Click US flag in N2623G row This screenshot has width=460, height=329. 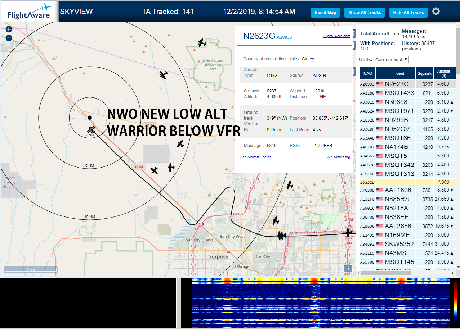click(380, 84)
